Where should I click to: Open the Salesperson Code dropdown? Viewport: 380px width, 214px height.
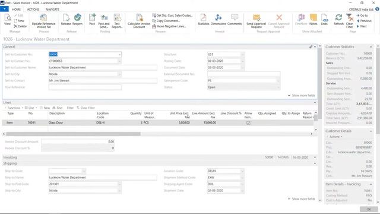coord(278,81)
